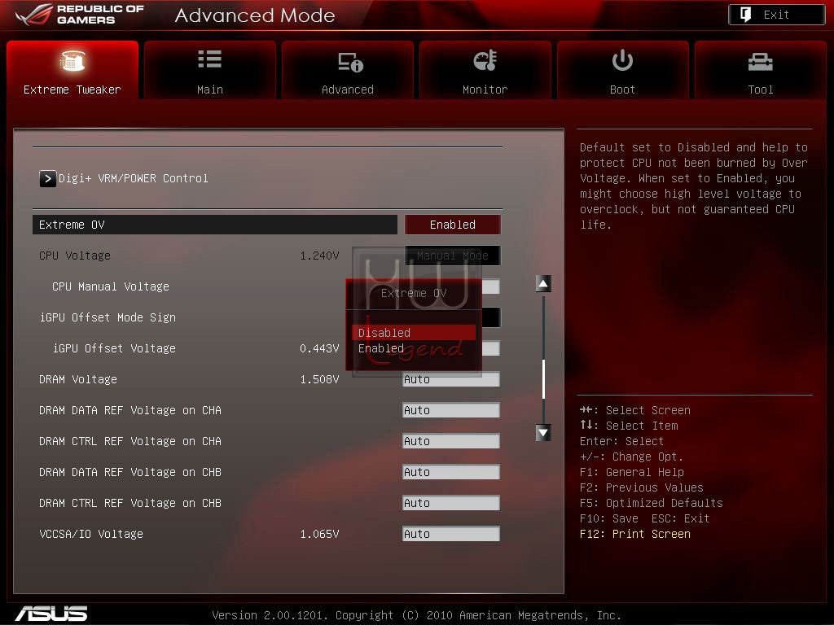Expand Digi+ VRM/POWER Control submenu arrow
This screenshot has width=834, height=625.
point(47,178)
